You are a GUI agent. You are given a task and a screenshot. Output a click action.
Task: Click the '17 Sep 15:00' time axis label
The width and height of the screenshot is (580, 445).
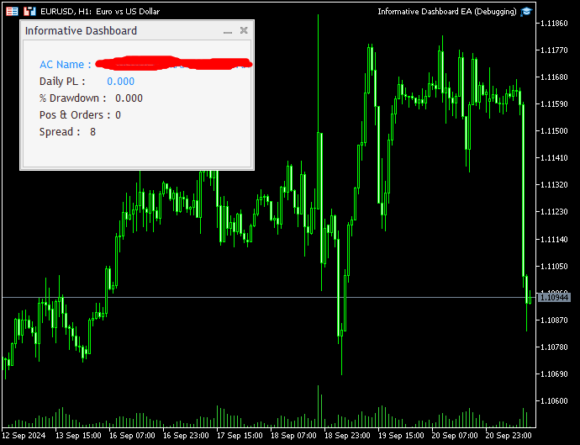click(x=240, y=436)
